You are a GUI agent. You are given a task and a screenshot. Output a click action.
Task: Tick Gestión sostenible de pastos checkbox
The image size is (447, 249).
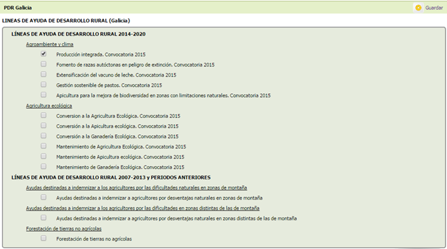coord(43,84)
